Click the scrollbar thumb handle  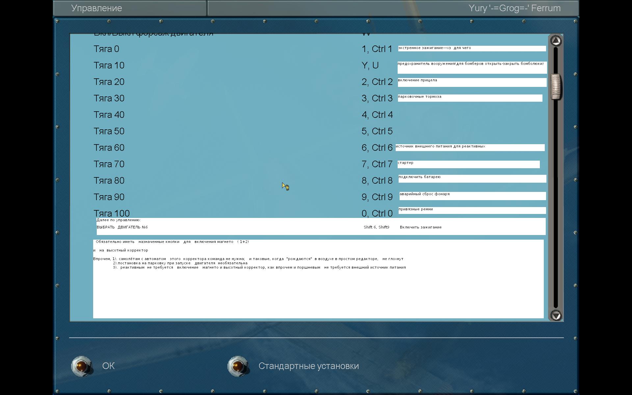[556, 87]
